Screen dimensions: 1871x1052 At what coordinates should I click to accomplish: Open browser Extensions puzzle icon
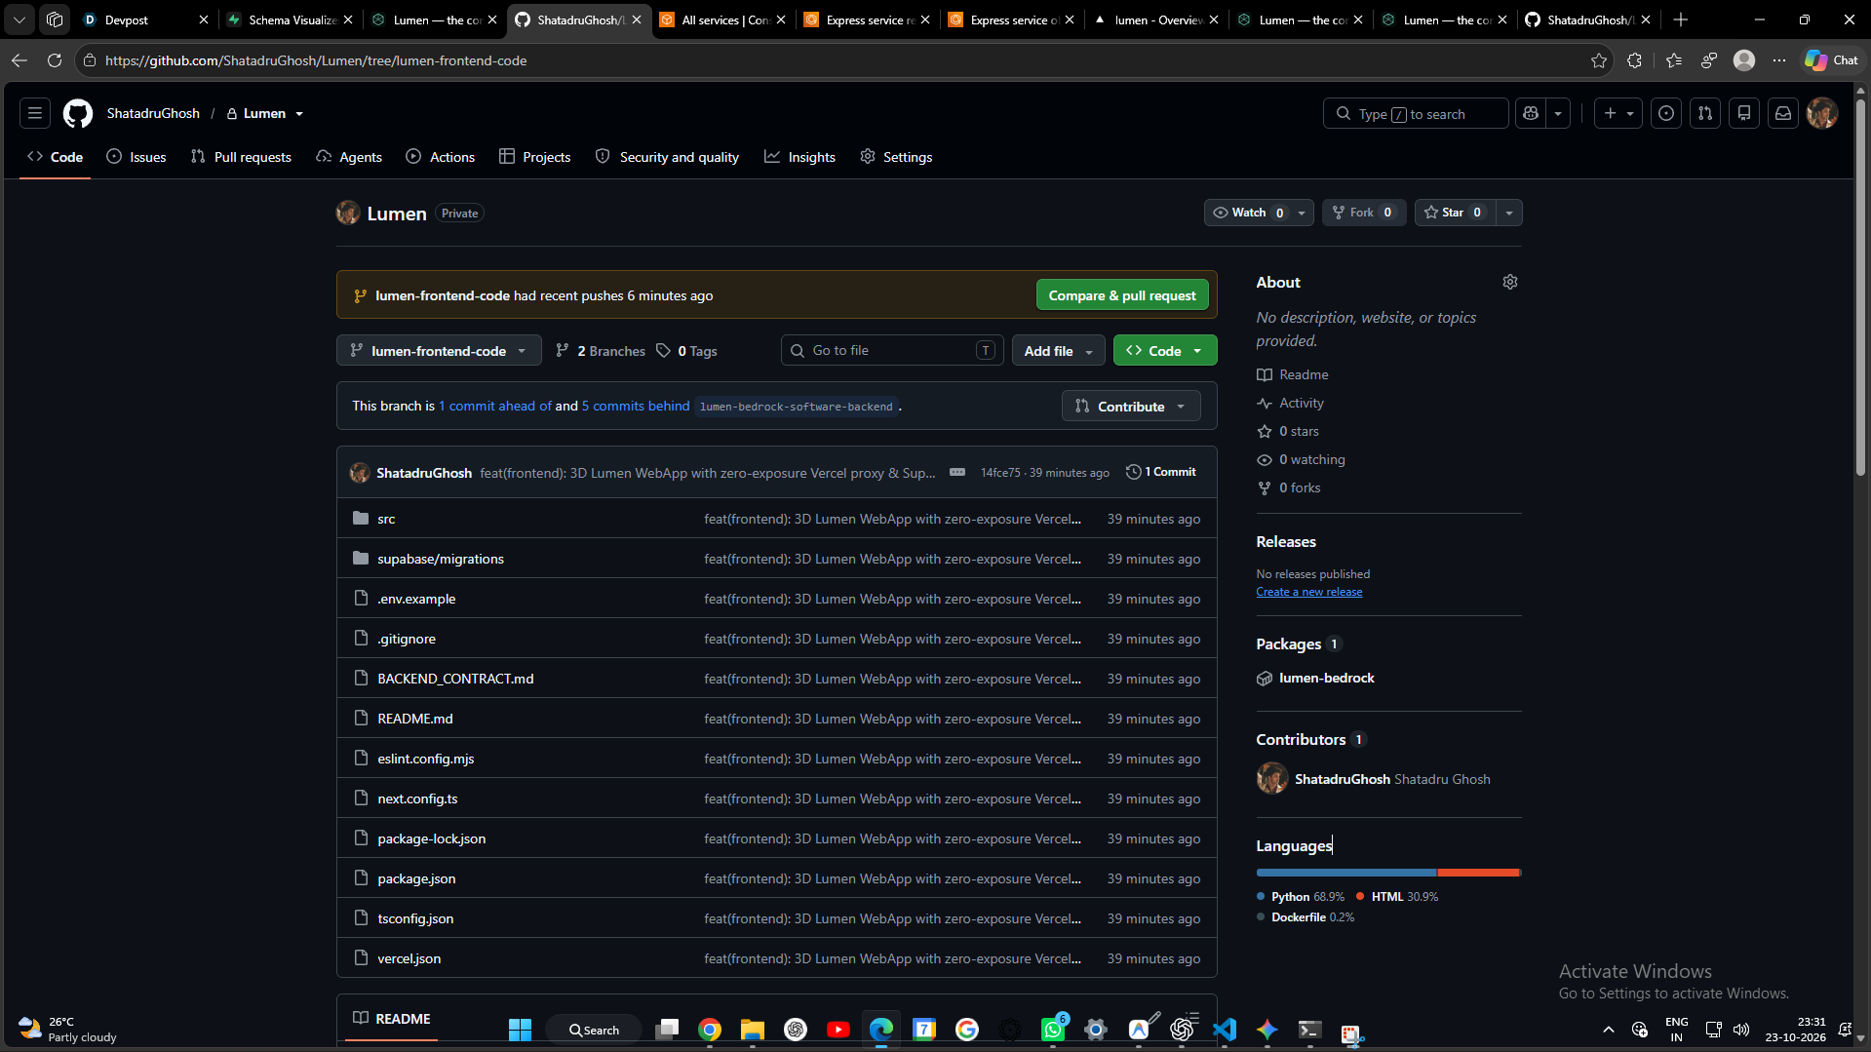1635,60
